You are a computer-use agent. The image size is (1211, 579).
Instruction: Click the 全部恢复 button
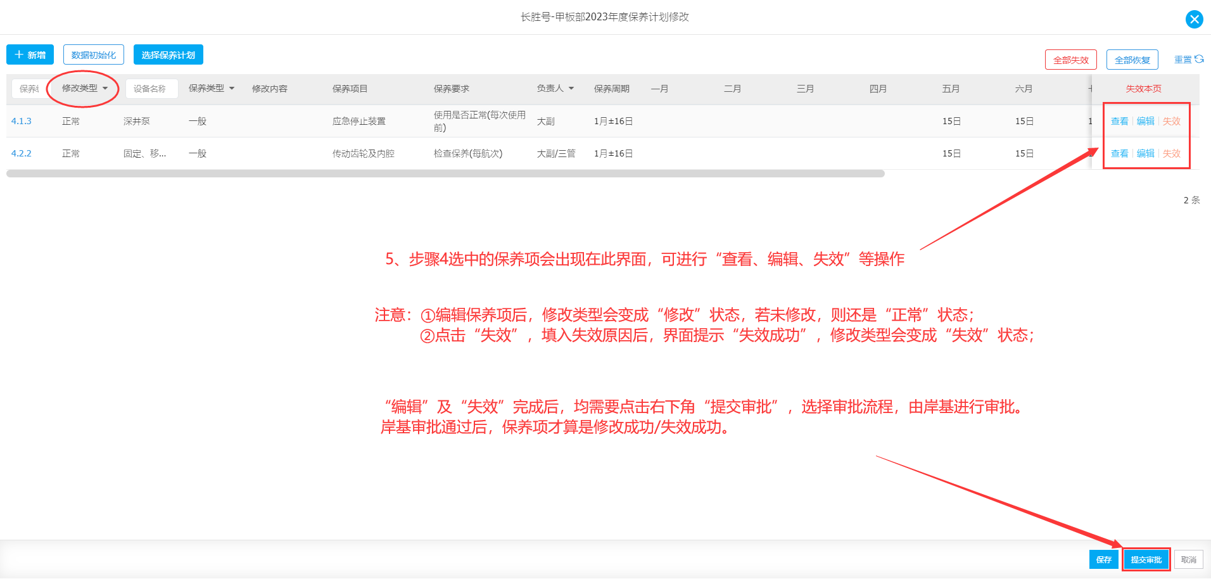[1132, 60]
